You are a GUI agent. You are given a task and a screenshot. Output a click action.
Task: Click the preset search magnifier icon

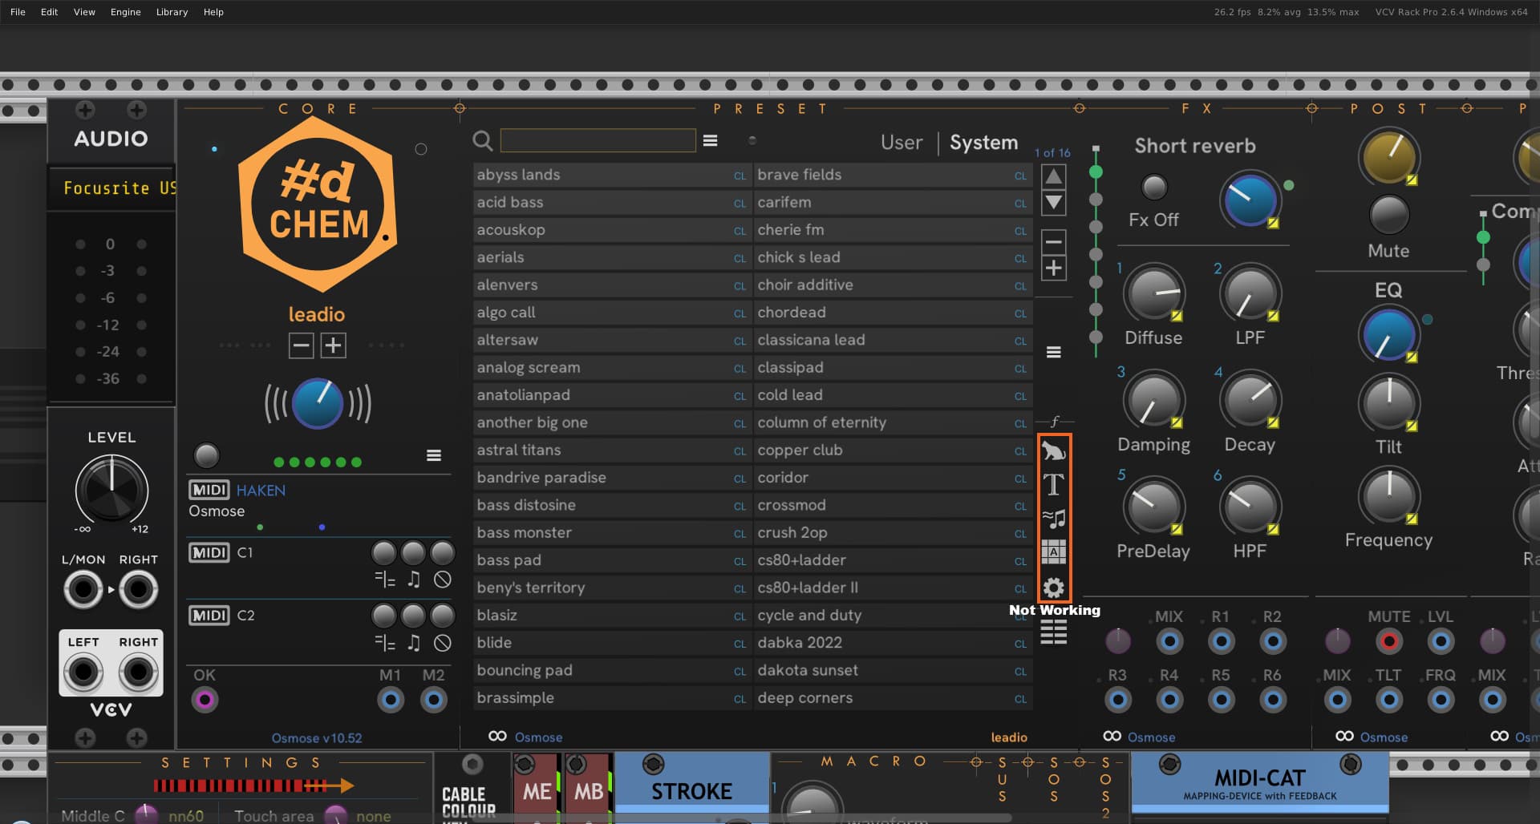pyautogui.click(x=482, y=141)
